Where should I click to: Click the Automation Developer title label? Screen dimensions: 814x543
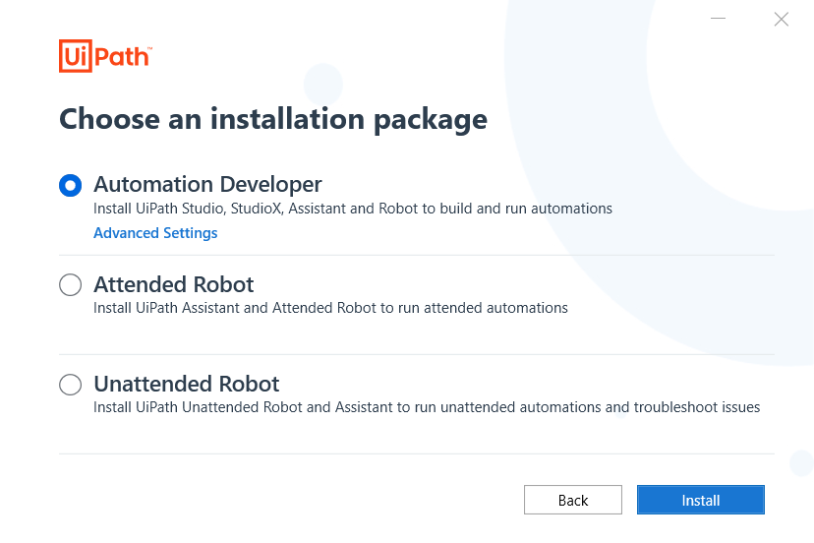(x=207, y=184)
